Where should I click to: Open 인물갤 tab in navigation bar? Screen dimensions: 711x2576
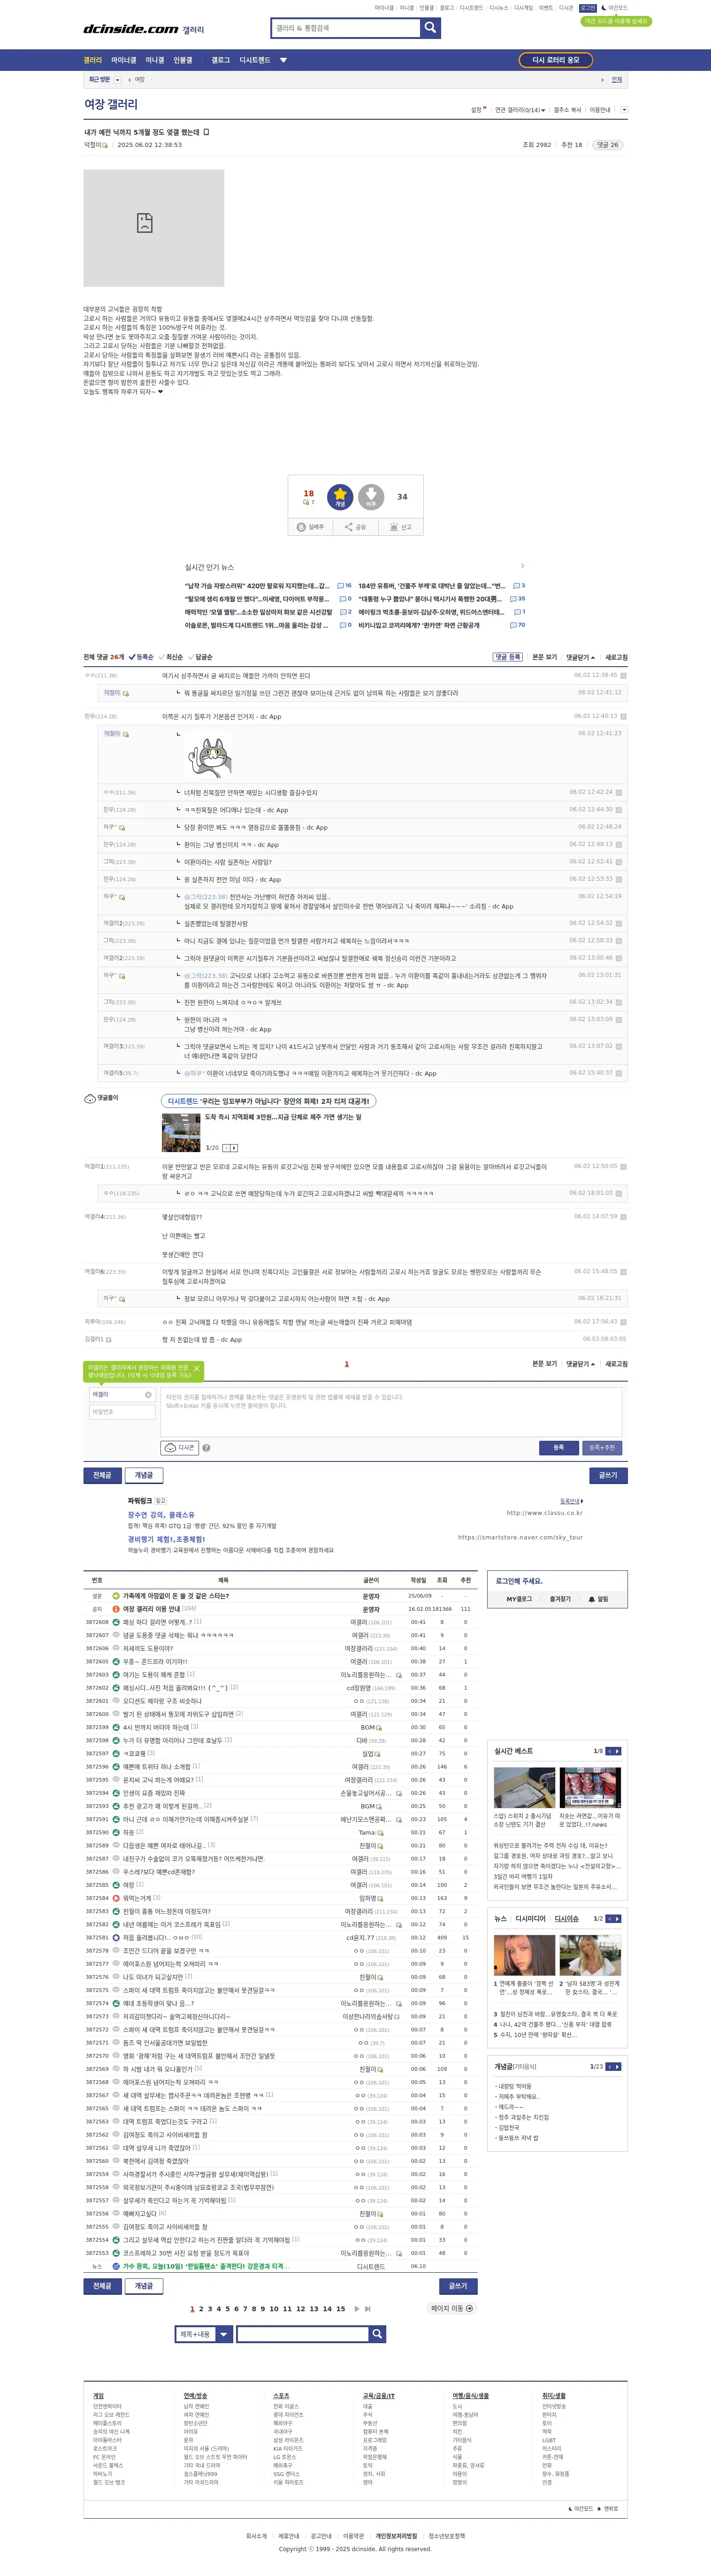183,60
